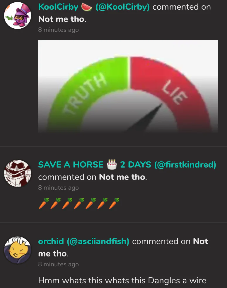227x288 pixels.
Task: Click the 8 minutes ago timestamp under KoolCirby
Action: click(59, 30)
